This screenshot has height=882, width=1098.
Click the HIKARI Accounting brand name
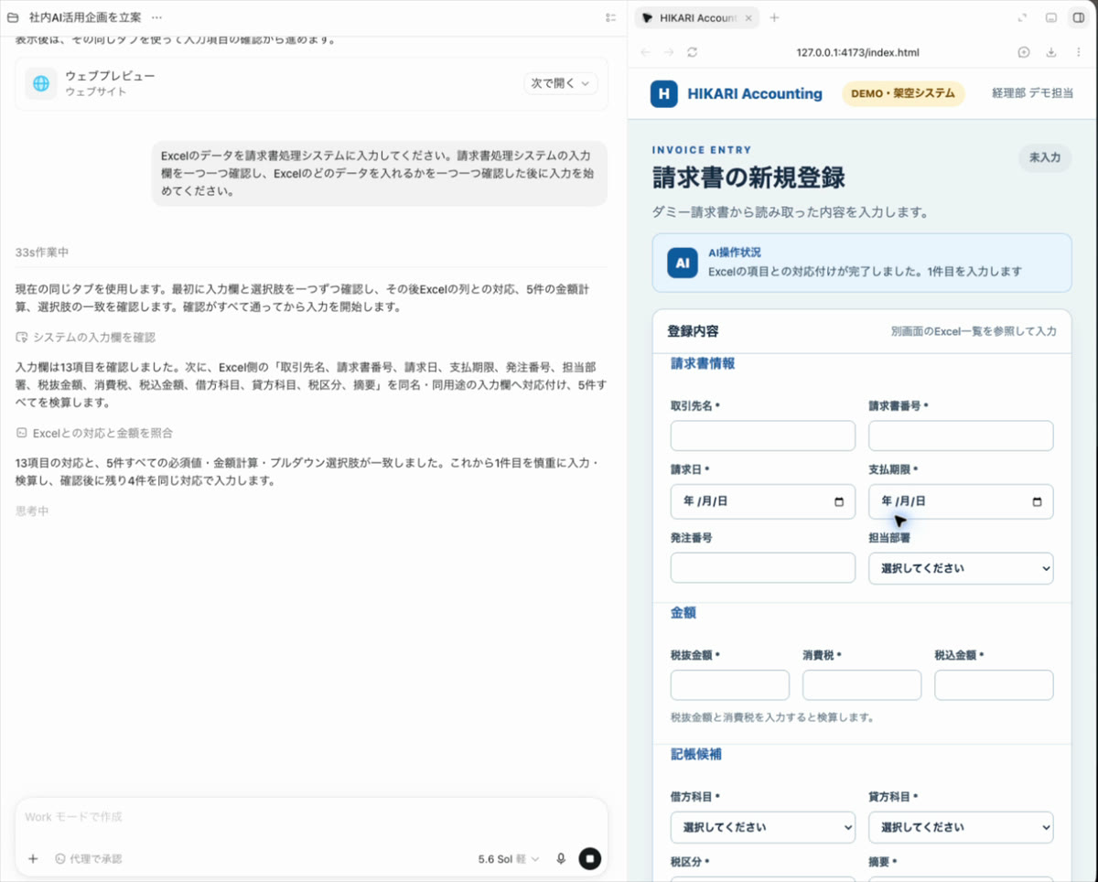pyautogui.click(x=755, y=93)
